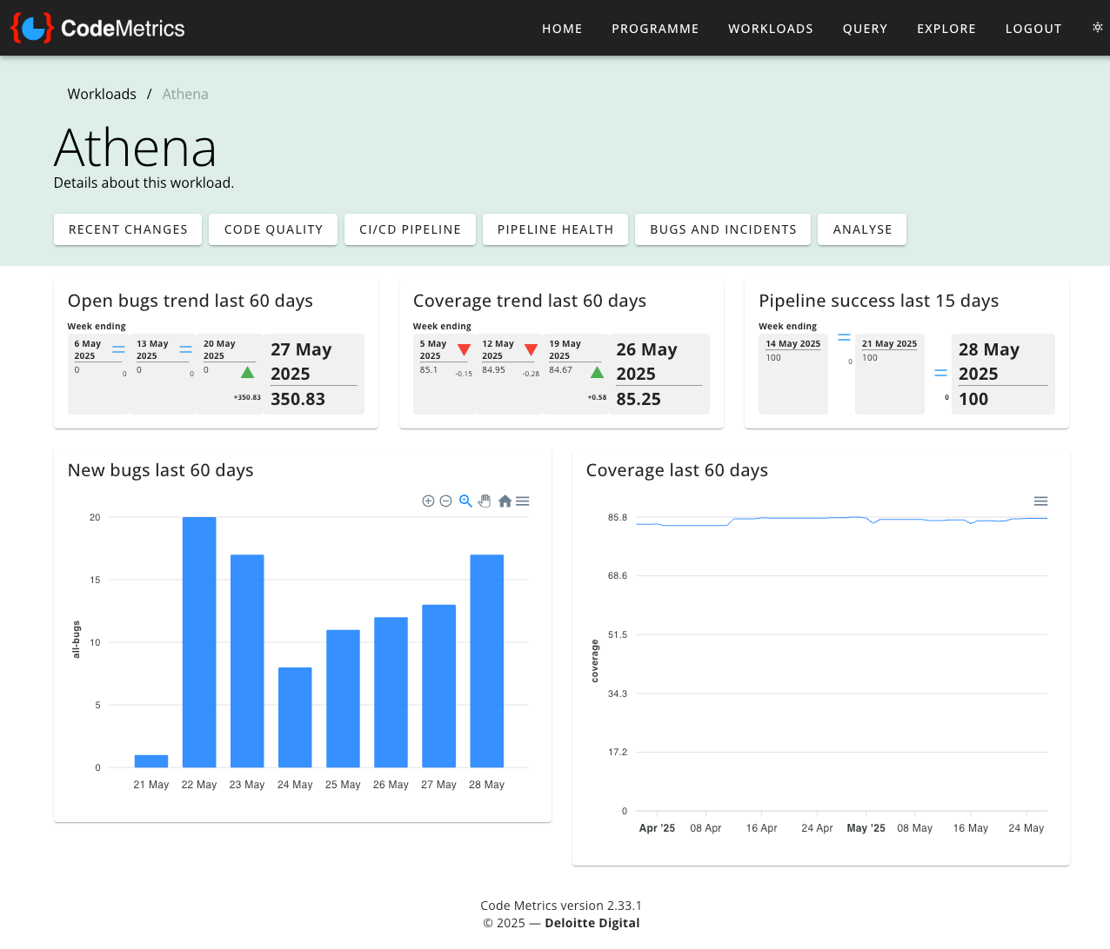Click equals icon beside 13 May 2025
The height and width of the screenshot is (949, 1110).
click(x=185, y=349)
